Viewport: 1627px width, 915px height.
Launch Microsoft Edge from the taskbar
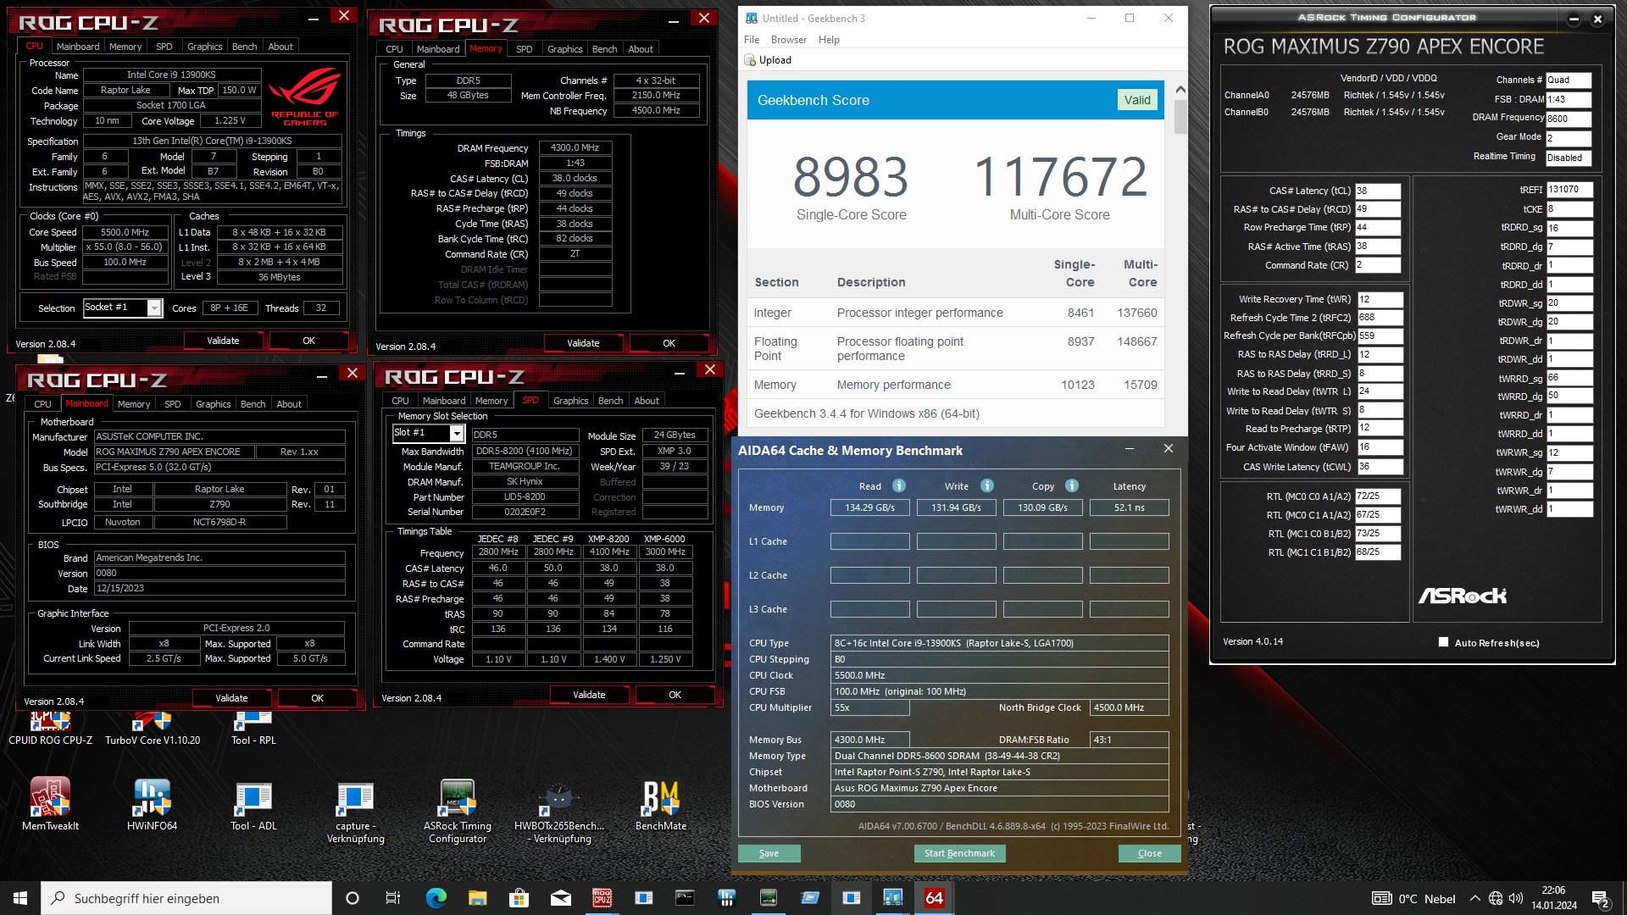pyautogui.click(x=436, y=898)
